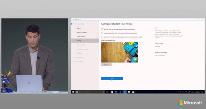Click the Configure student PC settings heading
Image resolution: width=206 pixels, height=109 pixels.
tap(117, 24)
